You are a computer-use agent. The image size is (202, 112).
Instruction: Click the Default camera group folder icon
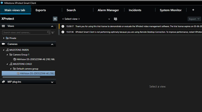click(14, 69)
